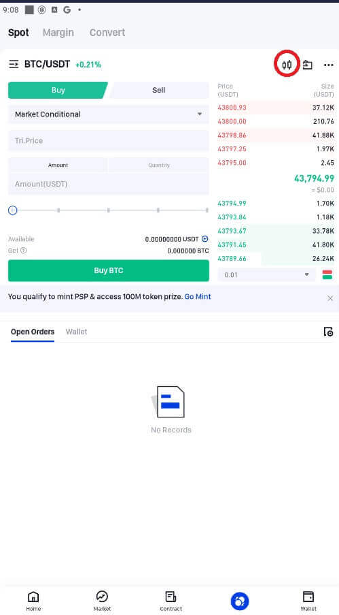Open the three-dot more options menu
Viewport: 339px width, 615px height.
329,65
